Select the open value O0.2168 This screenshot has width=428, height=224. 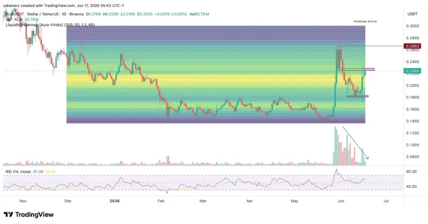[94, 14]
